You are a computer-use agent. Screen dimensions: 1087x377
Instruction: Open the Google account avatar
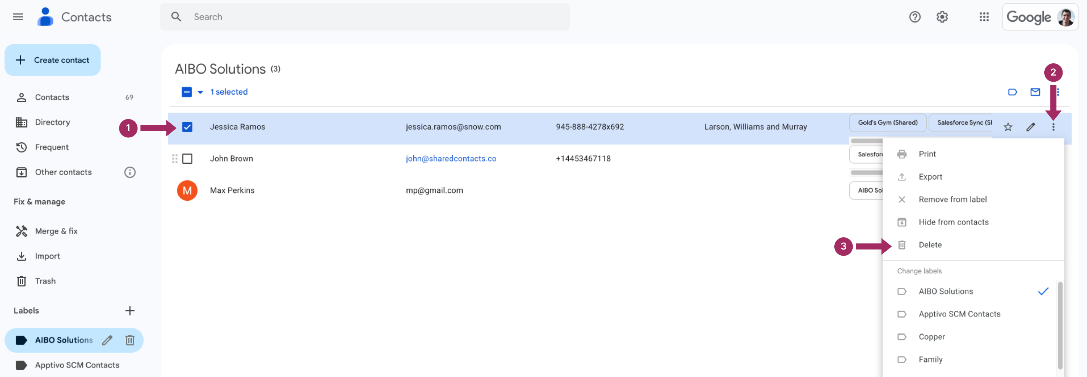[1065, 17]
